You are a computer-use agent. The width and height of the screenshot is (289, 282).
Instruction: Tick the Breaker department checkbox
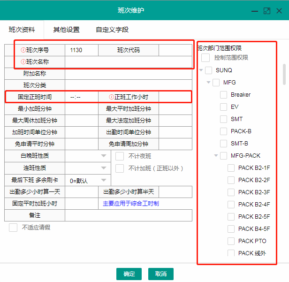pos(224,95)
